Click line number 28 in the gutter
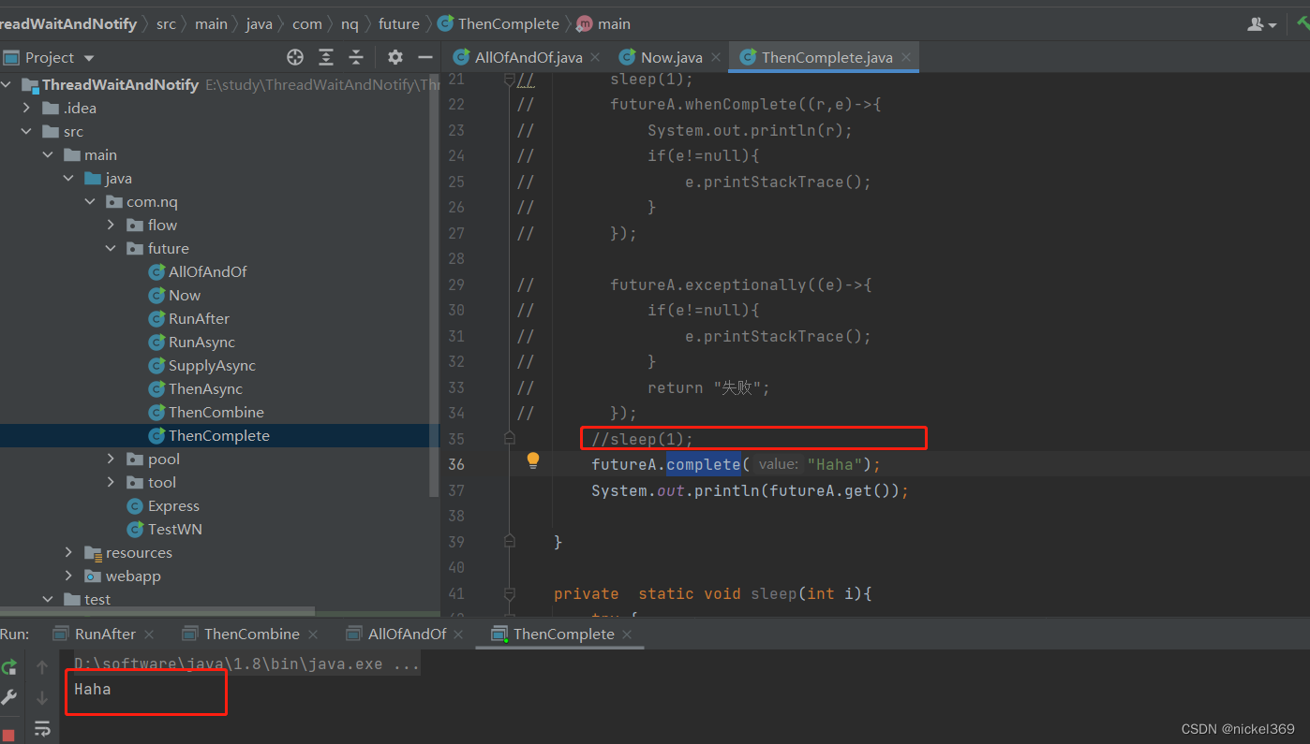The width and height of the screenshot is (1310, 744). pyautogui.click(x=456, y=258)
